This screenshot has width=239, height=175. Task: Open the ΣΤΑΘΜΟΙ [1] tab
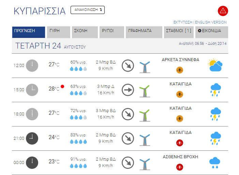pyautogui.click(x=179, y=32)
